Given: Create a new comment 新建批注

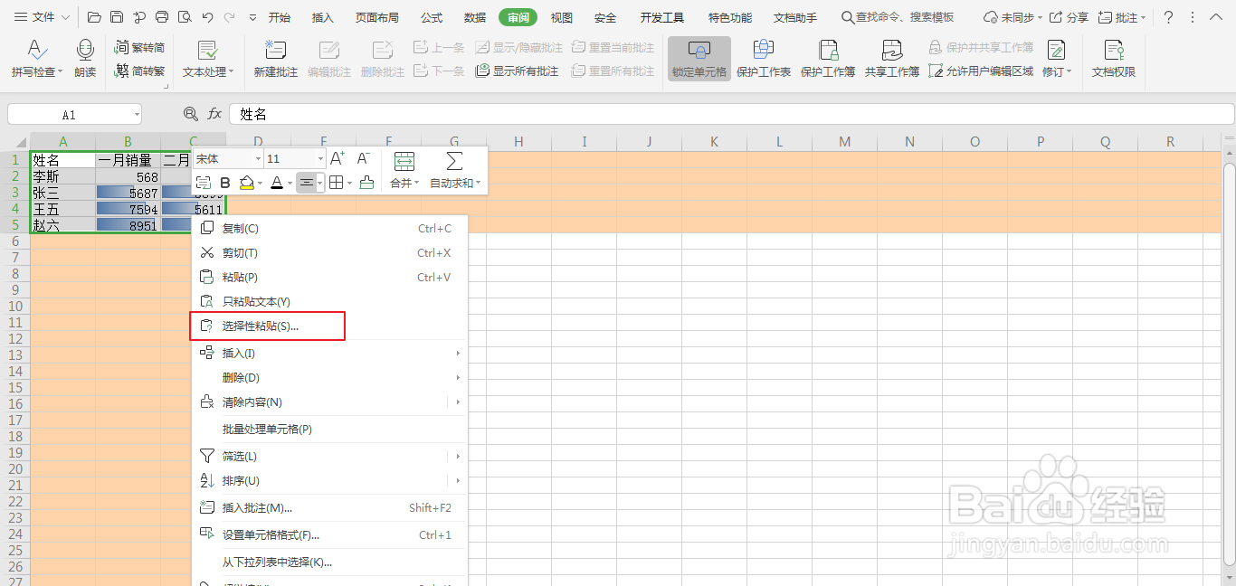Looking at the screenshot, I should click(x=275, y=59).
